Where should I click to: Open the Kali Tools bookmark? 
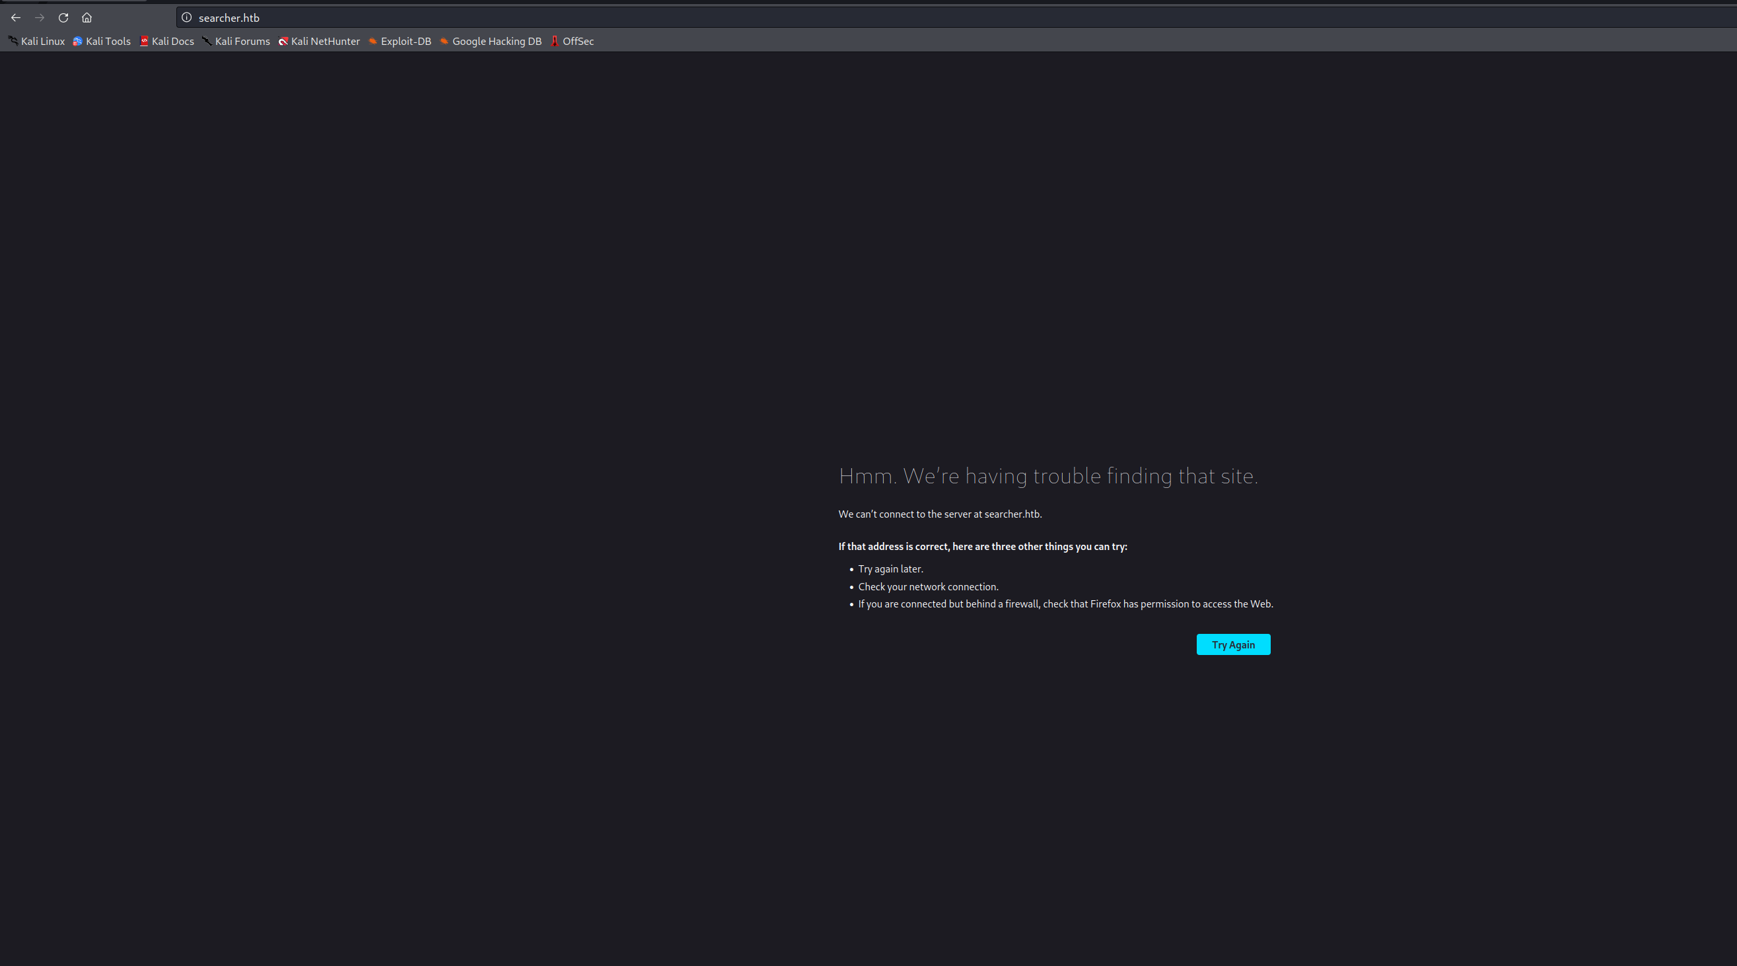pos(102,41)
